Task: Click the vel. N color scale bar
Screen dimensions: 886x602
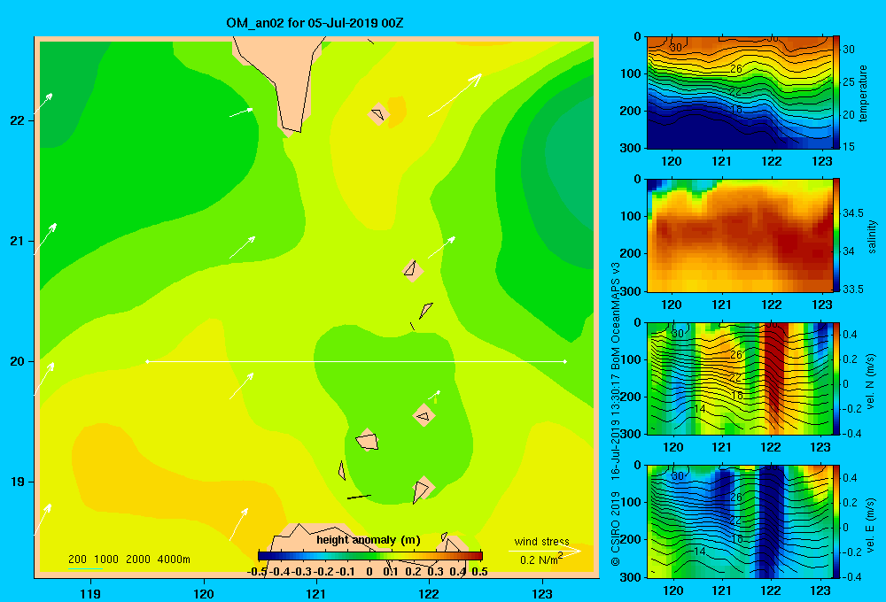Action: pos(836,378)
